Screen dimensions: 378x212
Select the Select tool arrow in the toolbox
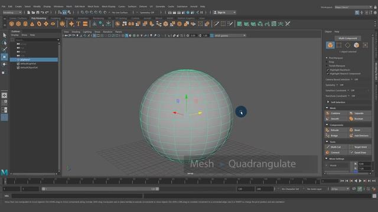tap(4, 35)
